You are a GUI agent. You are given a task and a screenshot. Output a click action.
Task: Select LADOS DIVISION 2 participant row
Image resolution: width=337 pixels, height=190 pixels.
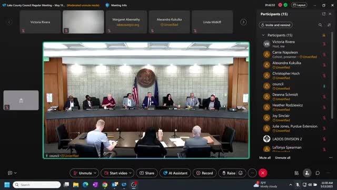(294, 139)
